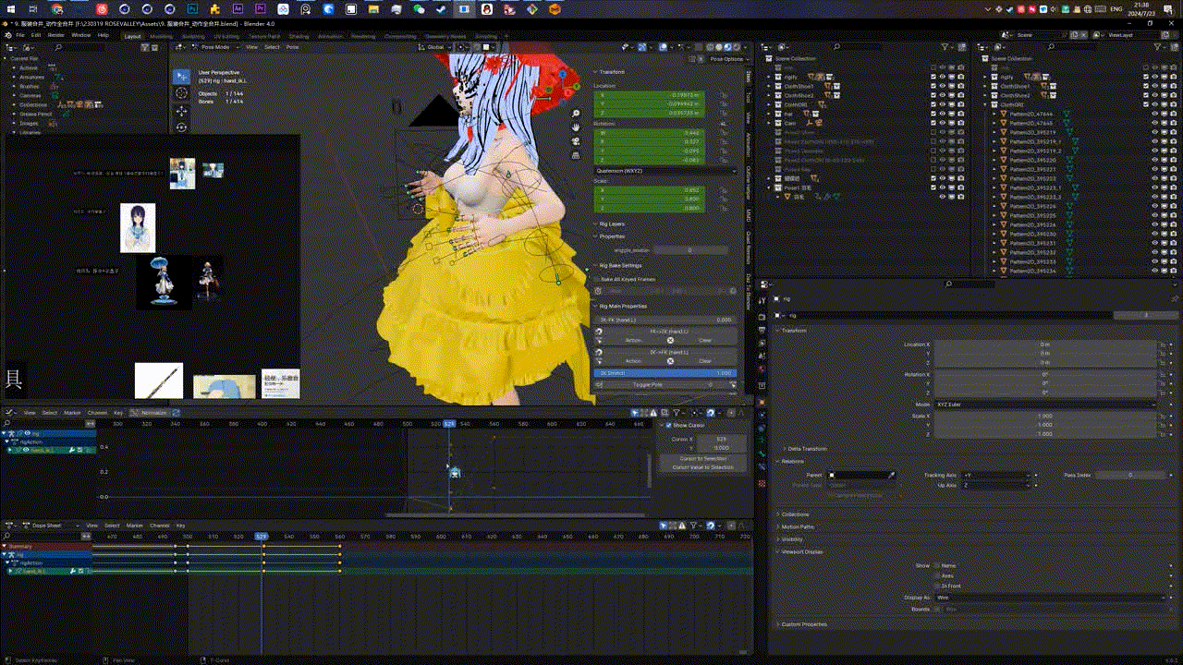Open the Pose menu in viewport header
Screen dimensions: 1183x665
coord(293,46)
